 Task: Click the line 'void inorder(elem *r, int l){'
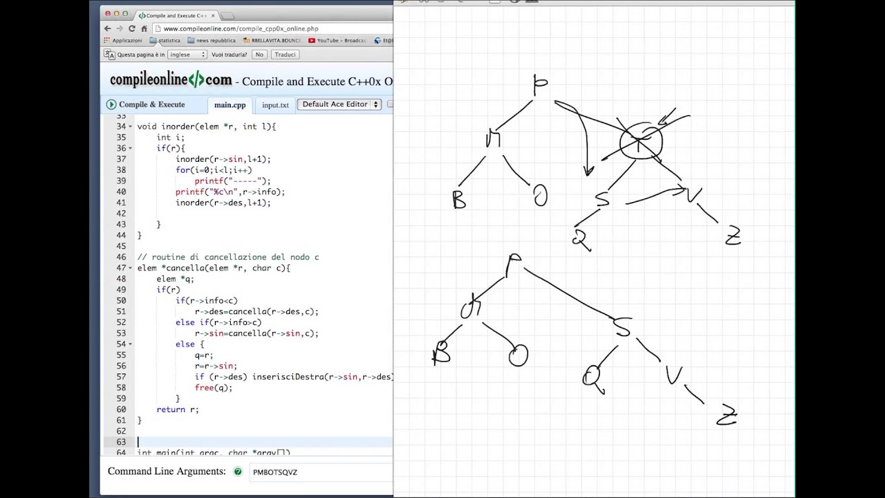pos(206,127)
